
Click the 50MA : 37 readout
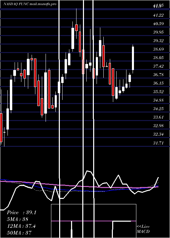tap(19, 233)
